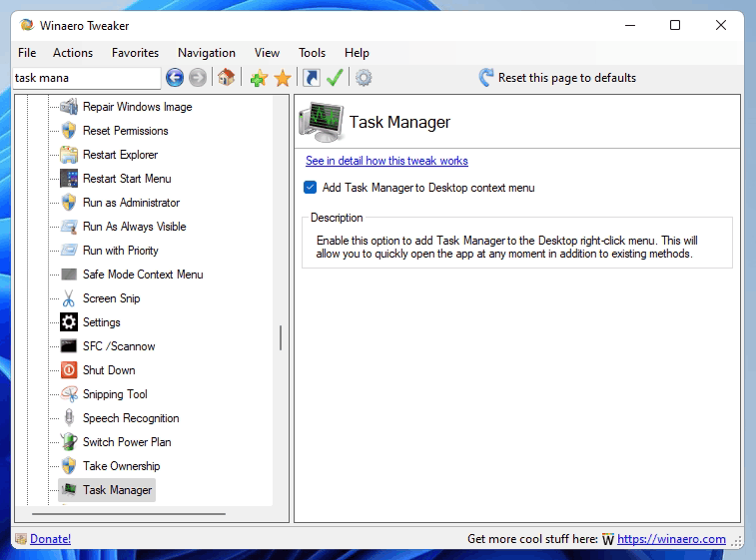
Task: Click the Run as Administrator shield icon
Action: (x=69, y=203)
